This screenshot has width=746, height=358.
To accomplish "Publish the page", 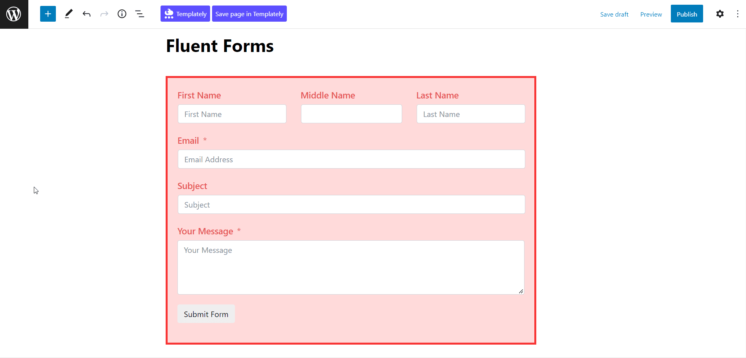I will pos(687,13).
